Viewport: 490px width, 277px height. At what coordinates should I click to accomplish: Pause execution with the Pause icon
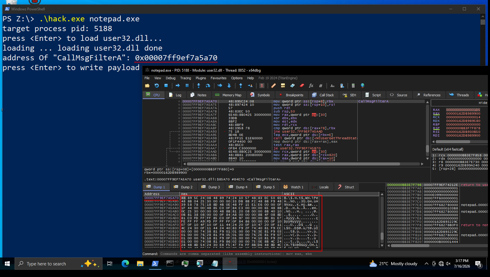point(187,86)
